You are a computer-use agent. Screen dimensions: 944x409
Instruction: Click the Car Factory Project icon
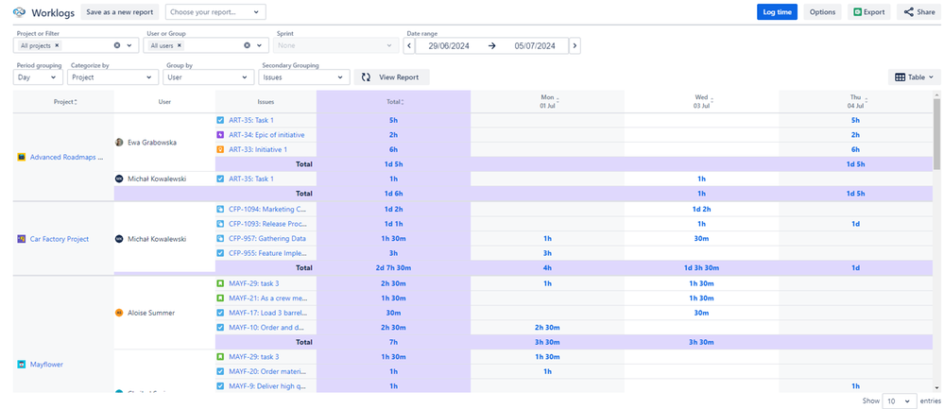22,239
